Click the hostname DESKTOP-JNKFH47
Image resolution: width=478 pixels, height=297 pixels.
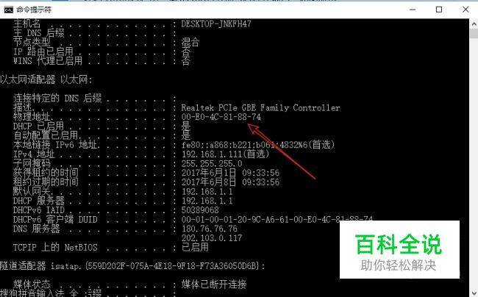coord(216,24)
